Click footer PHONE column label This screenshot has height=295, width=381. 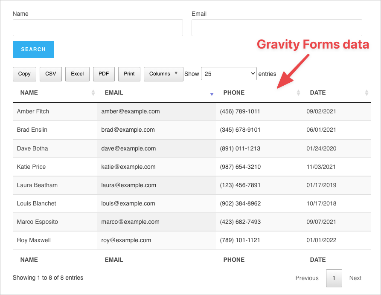pyautogui.click(x=234, y=260)
